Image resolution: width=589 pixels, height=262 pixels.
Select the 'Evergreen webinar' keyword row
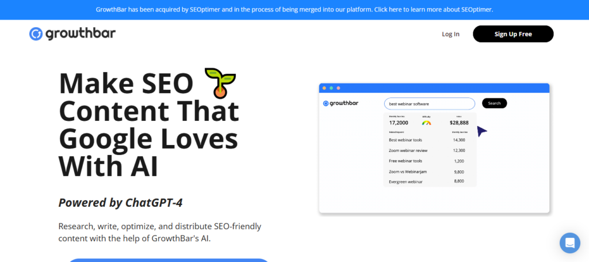pyautogui.click(x=430, y=181)
